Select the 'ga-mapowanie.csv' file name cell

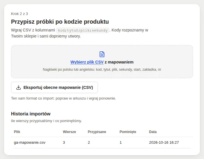click(30, 143)
